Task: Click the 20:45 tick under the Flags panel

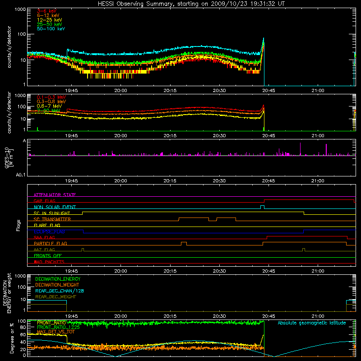Action: pos(268,271)
